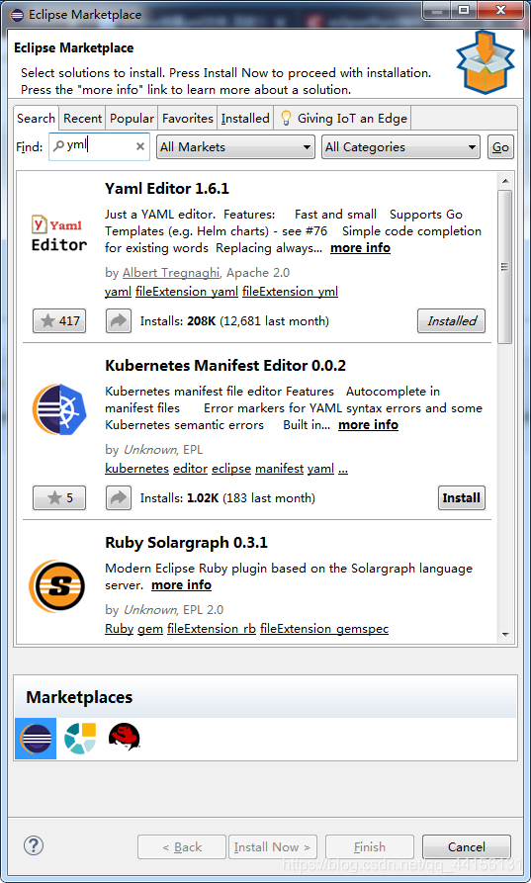Open author link Albert Tregnaghi

(171, 273)
